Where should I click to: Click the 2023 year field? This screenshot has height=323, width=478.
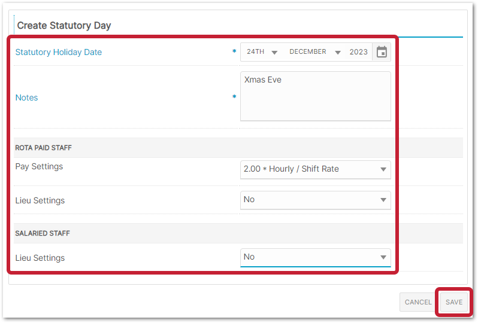point(358,52)
